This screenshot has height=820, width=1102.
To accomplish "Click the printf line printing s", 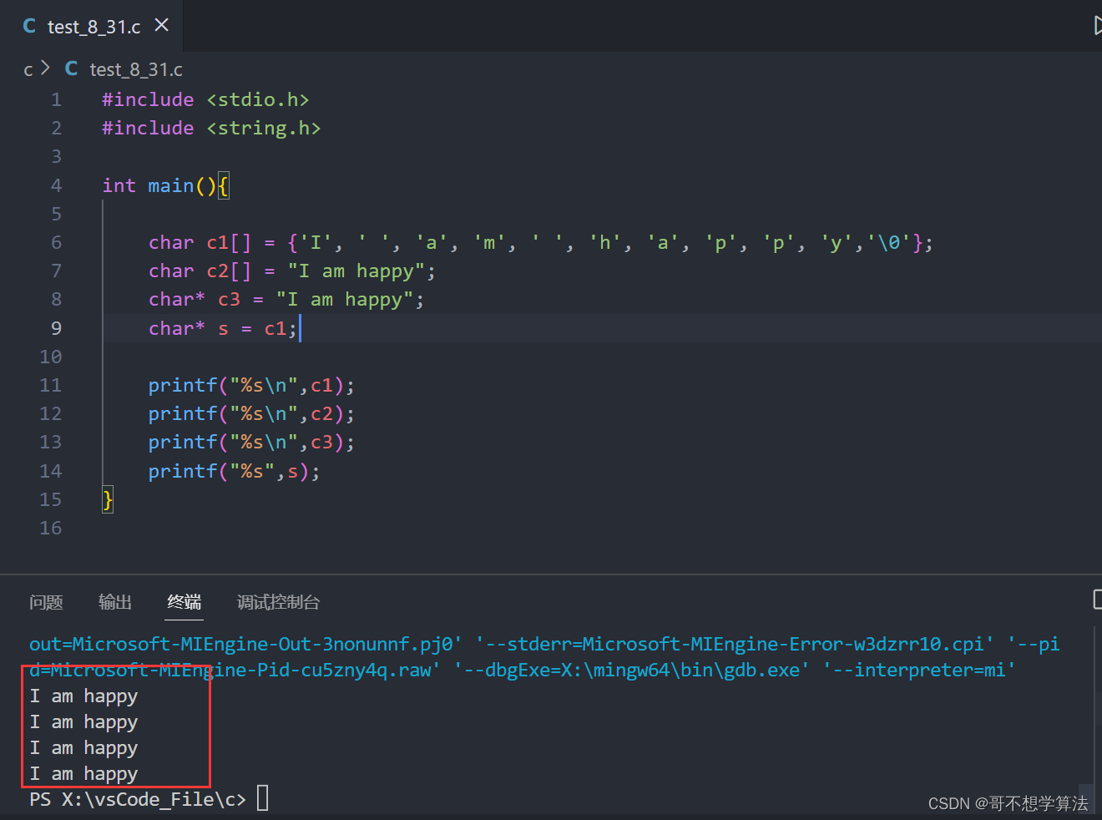I will (234, 472).
